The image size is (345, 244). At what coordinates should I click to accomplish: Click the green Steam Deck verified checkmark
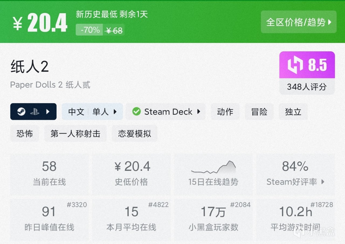coord(136,111)
